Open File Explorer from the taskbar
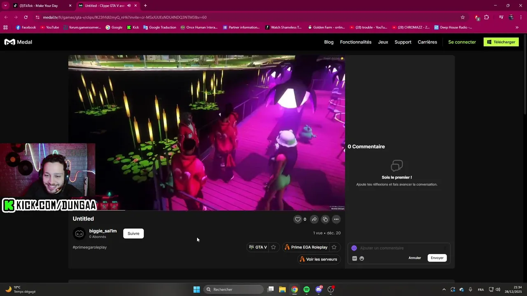The image size is (527, 296). 282,289
